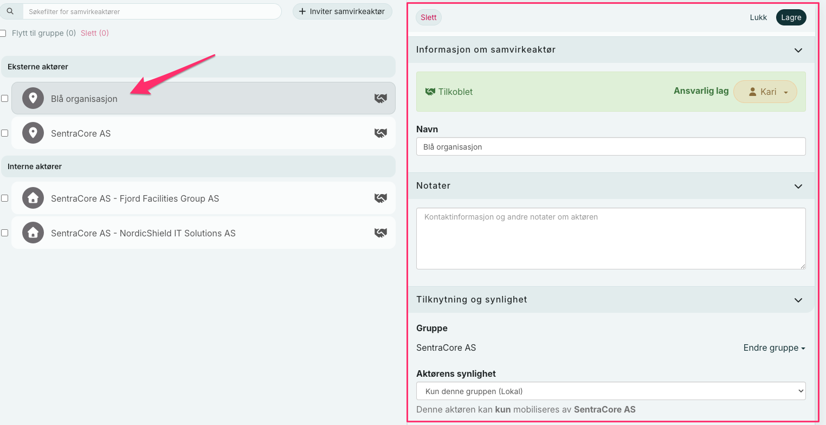The height and width of the screenshot is (425, 826).
Task: Click the Inviter samvirkeaktør button
Action: pyautogui.click(x=342, y=11)
